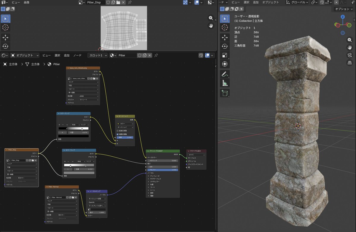Select the cursor tool in the image editor

tap(5, 28)
